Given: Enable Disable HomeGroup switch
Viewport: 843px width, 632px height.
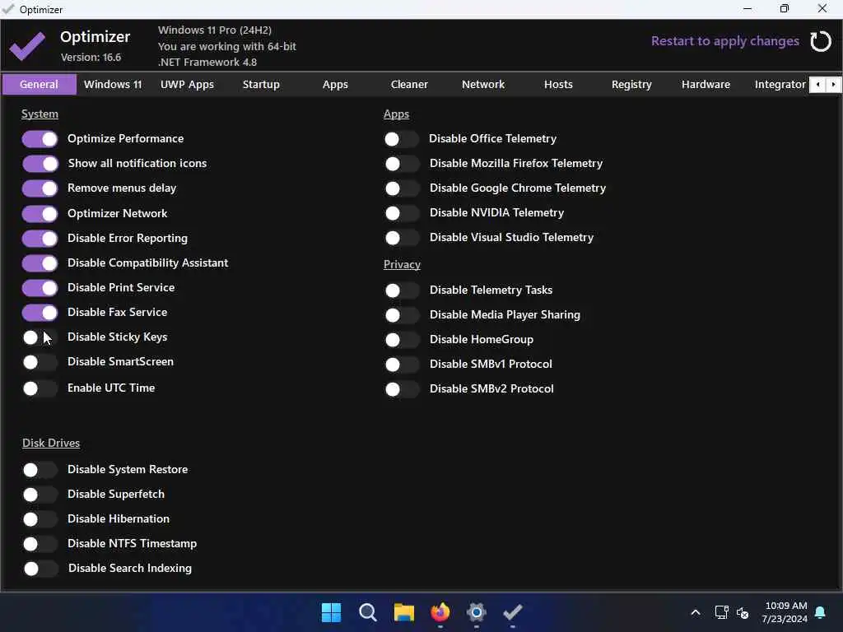Looking at the screenshot, I should pyautogui.click(x=402, y=340).
